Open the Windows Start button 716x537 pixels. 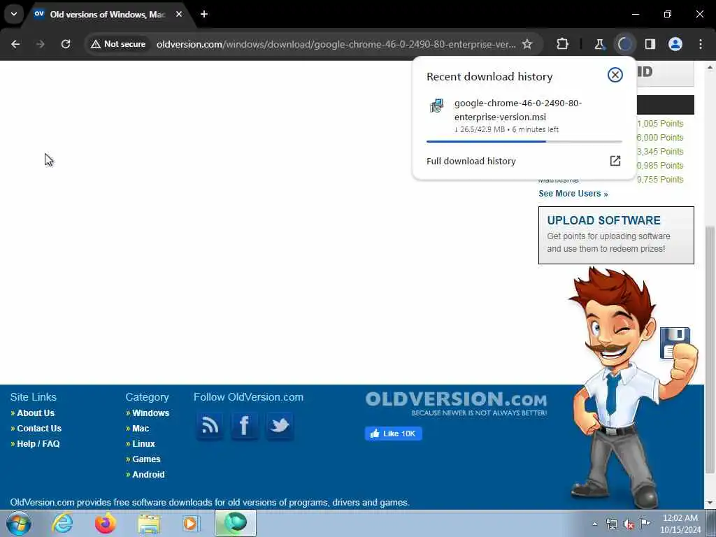pyautogui.click(x=18, y=523)
